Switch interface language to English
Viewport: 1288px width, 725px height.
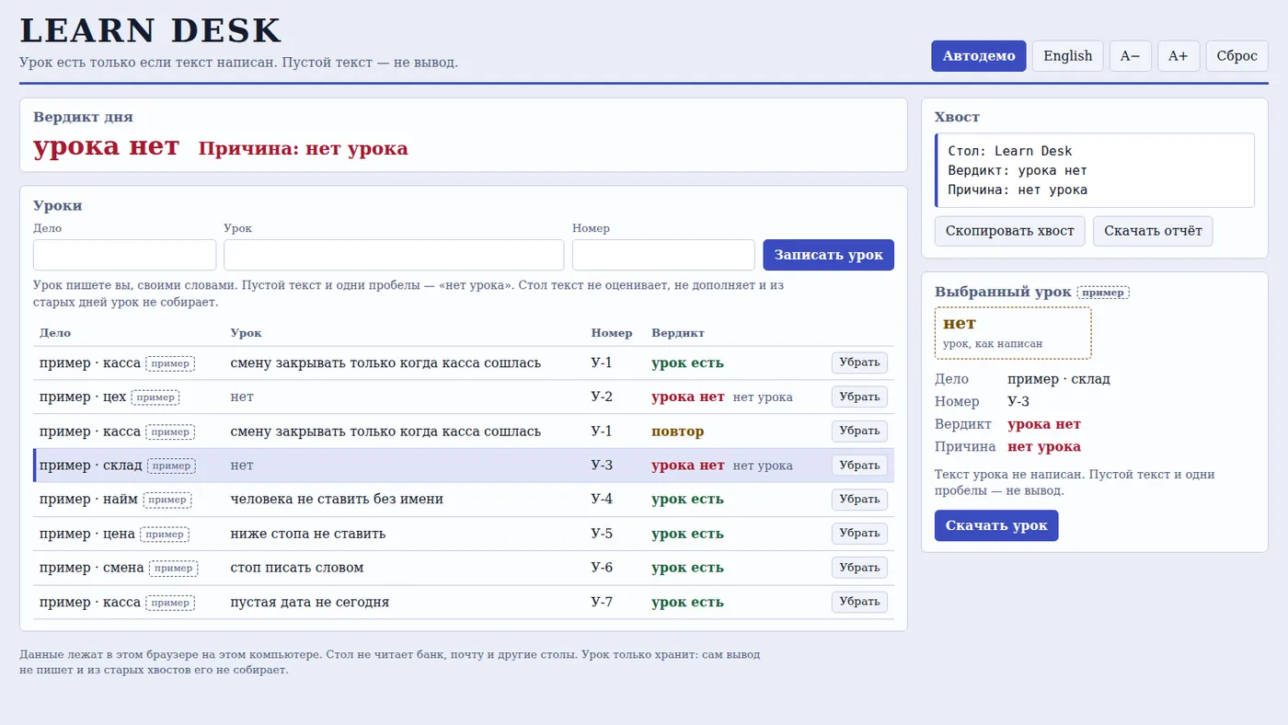tap(1067, 56)
